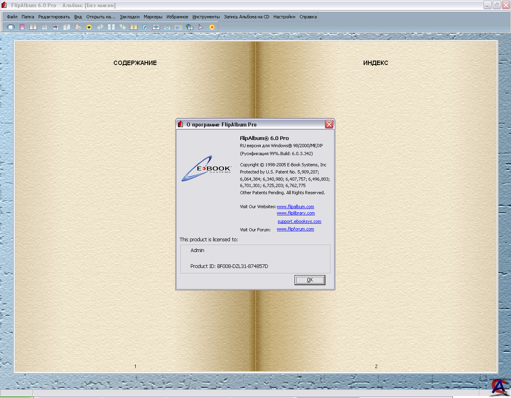Close the About FlipAlbum Pro dialog
The height and width of the screenshot is (398, 511).
pyautogui.click(x=329, y=124)
